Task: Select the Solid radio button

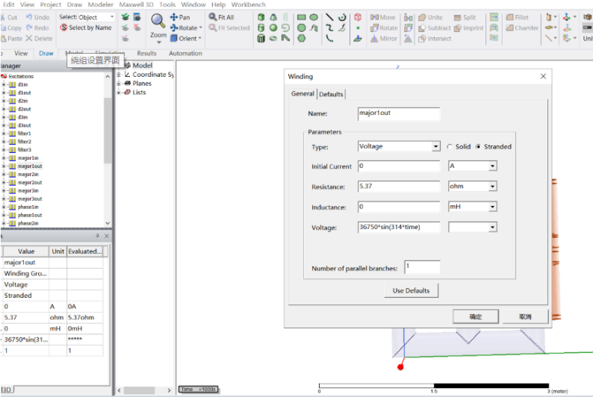Action: tap(450, 147)
